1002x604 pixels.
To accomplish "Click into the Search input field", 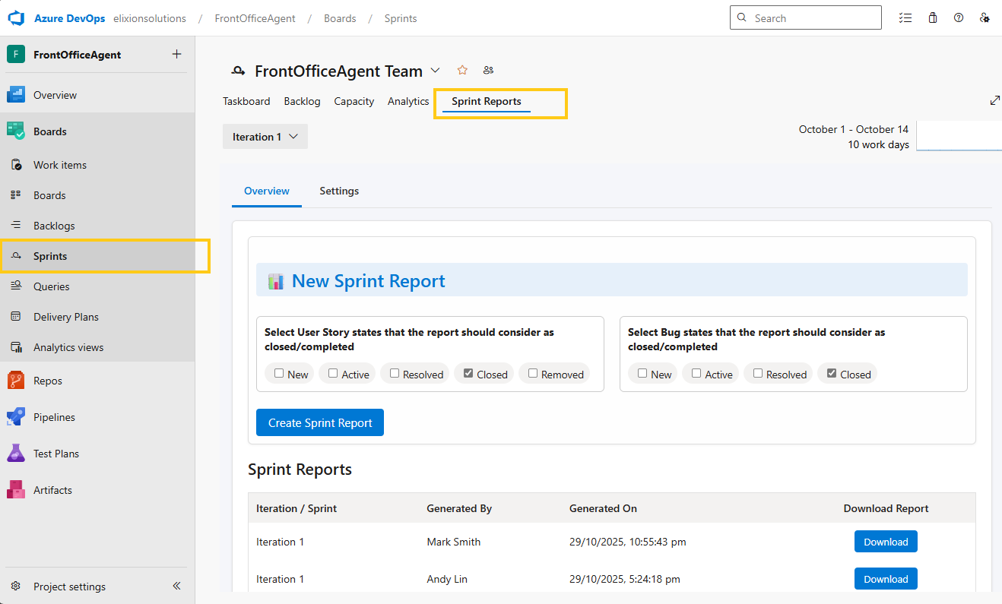I will pyautogui.click(x=813, y=18).
